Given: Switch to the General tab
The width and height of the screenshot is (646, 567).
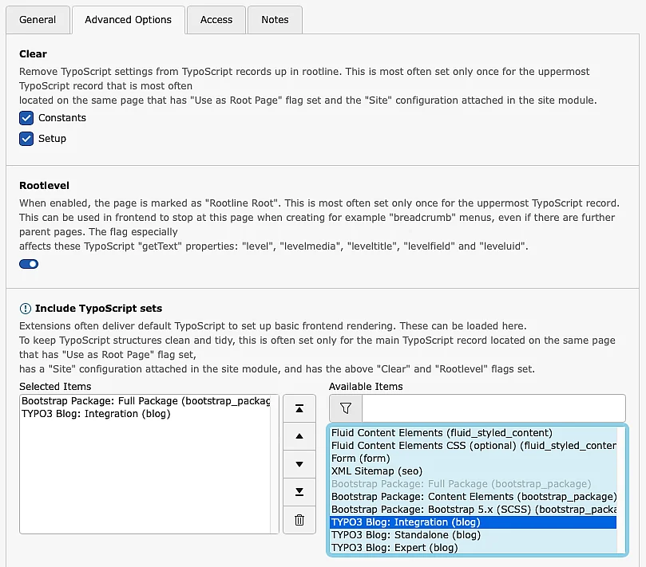Looking at the screenshot, I should (x=38, y=20).
